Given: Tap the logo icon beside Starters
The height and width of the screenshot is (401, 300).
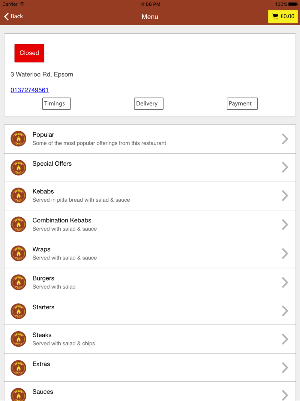Looking at the screenshot, I should [18, 311].
